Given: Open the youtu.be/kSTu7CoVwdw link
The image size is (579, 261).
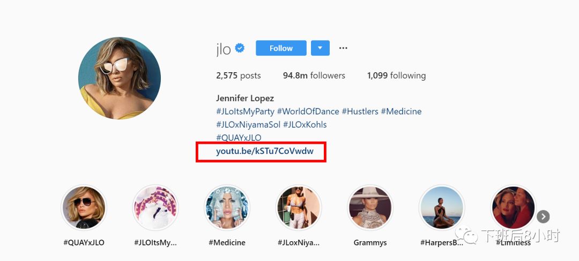Looking at the screenshot, I should (265, 151).
